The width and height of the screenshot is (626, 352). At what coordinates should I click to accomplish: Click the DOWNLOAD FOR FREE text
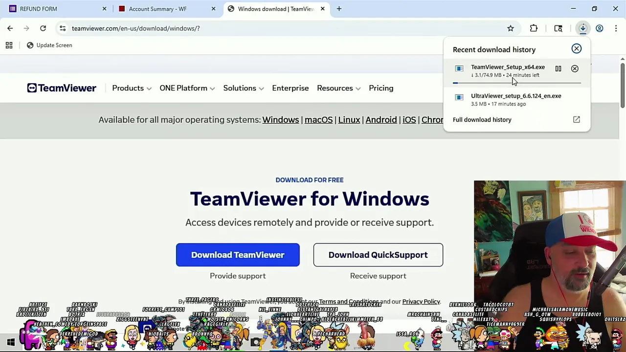(310, 180)
